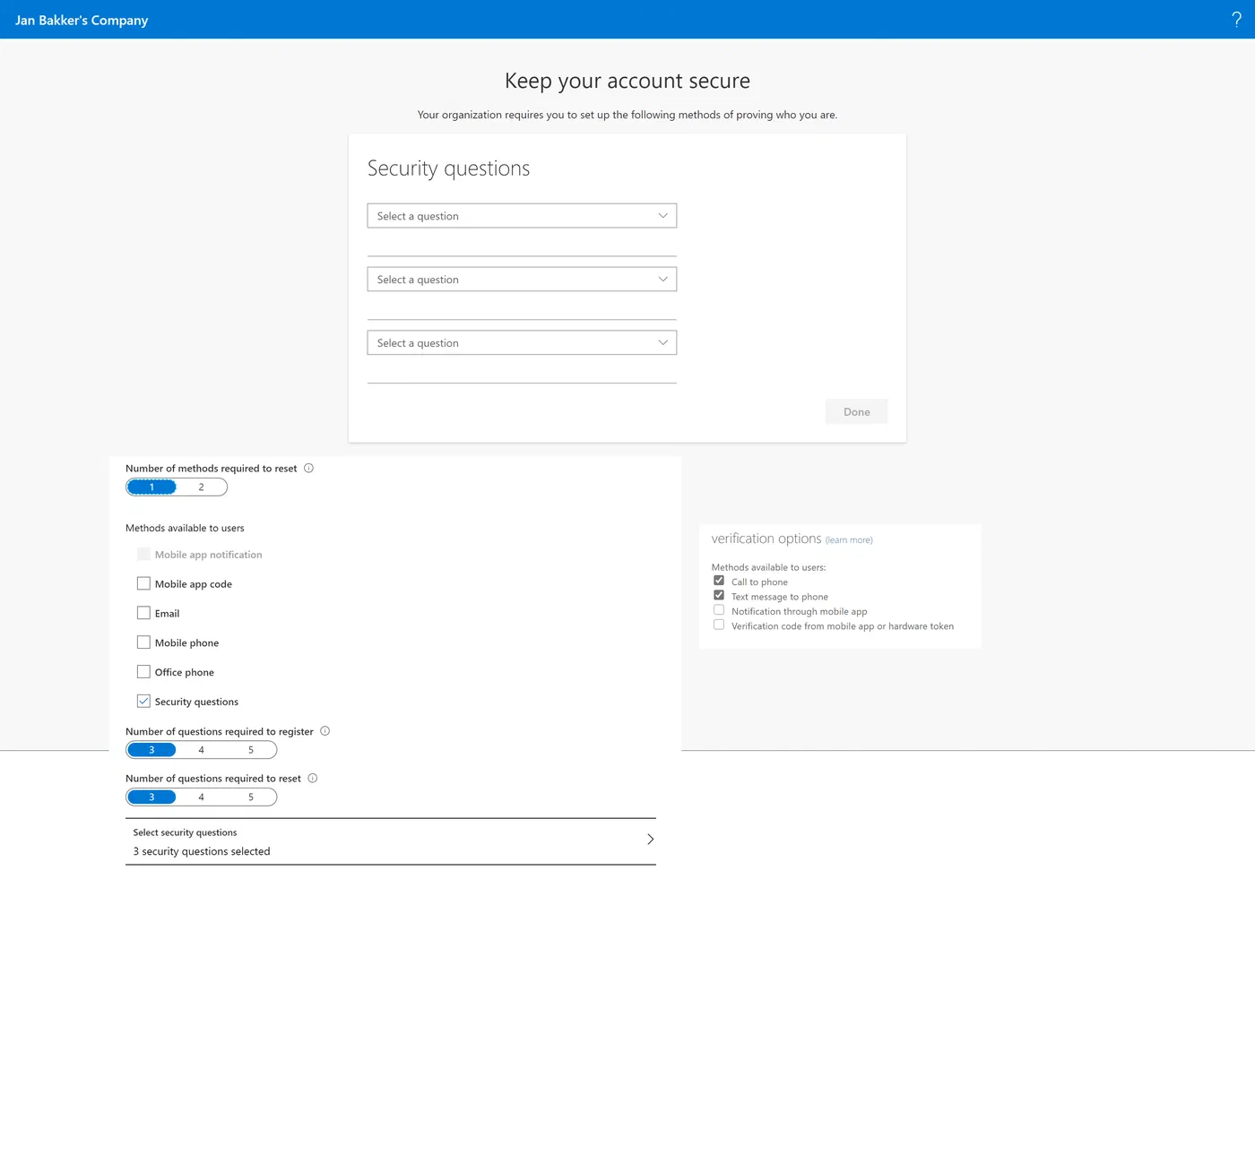
Task: Select 5 questions required to register
Action: click(251, 750)
